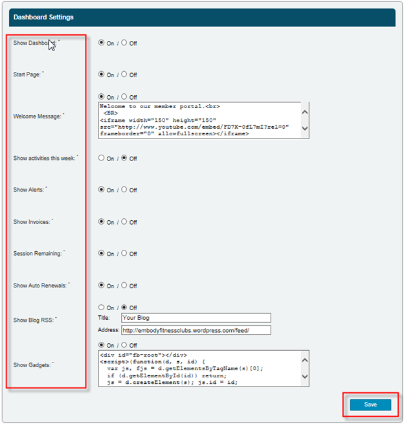404x424 pixels.
Task: Switch Show Gadgets to Off
Action: point(124,345)
